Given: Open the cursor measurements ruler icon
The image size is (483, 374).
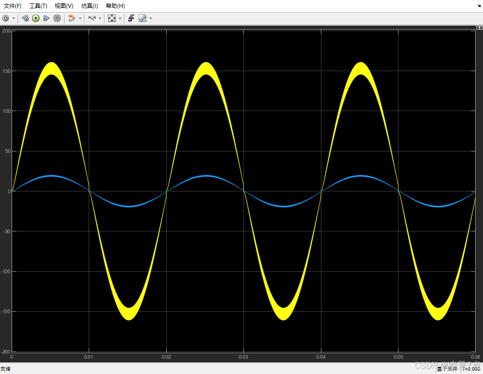Looking at the screenshot, I should pos(143,19).
